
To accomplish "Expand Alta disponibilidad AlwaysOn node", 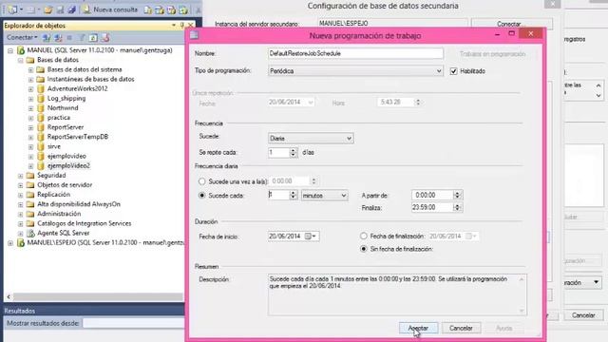I will click(x=21, y=204).
